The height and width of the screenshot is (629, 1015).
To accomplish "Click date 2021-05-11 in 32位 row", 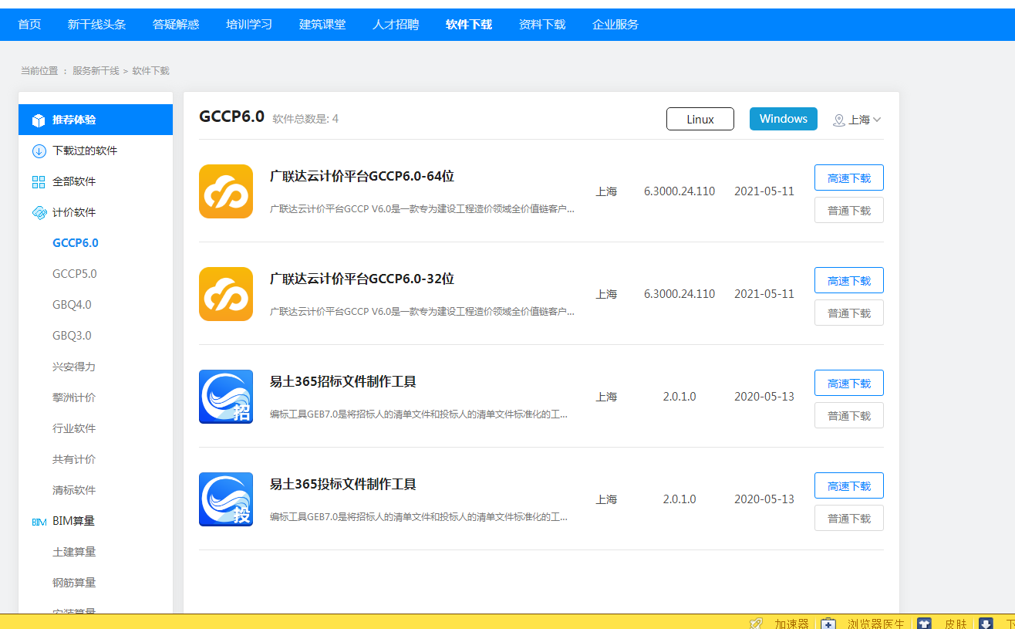I will [764, 294].
